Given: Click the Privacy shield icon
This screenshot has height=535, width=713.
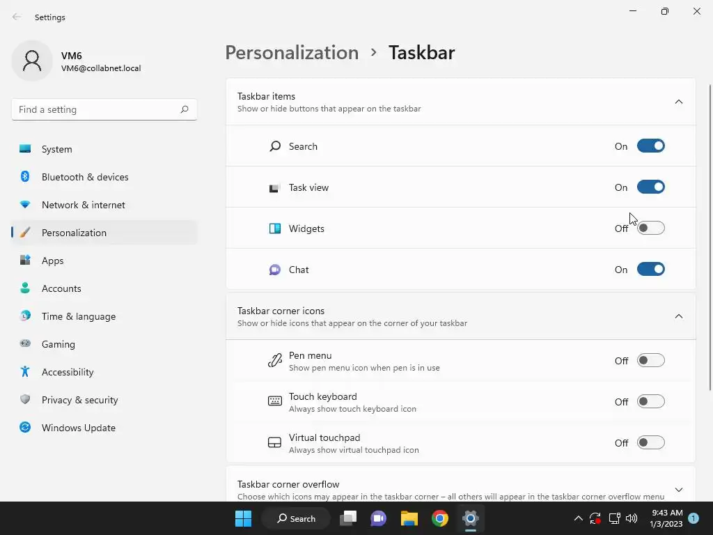Looking at the screenshot, I should [25, 399].
